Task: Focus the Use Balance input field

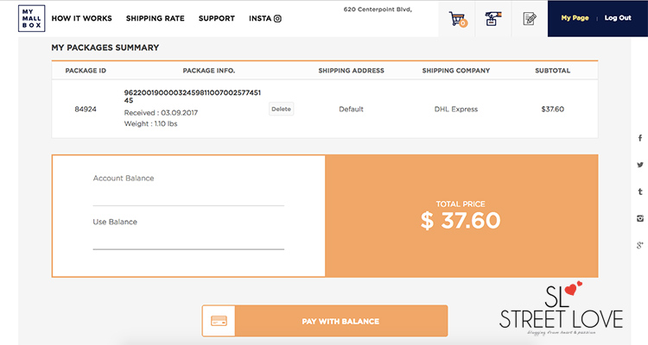Action: coord(188,241)
